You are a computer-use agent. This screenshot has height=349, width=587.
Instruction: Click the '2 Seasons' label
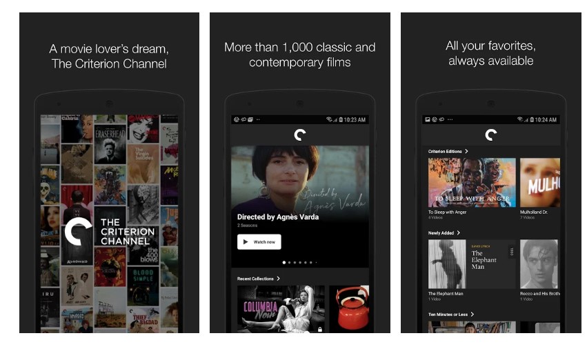(247, 226)
